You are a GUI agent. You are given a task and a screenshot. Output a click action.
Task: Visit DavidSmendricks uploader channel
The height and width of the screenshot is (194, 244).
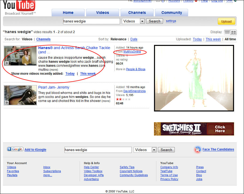(134, 91)
